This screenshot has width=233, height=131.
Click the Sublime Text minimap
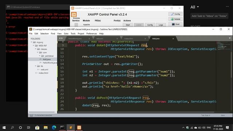[223, 46]
